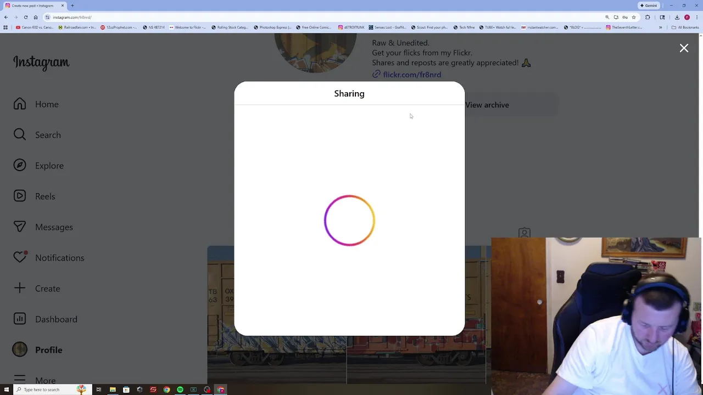Open the Explore compass icon
This screenshot has height=395, width=703.
(x=20, y=166)
